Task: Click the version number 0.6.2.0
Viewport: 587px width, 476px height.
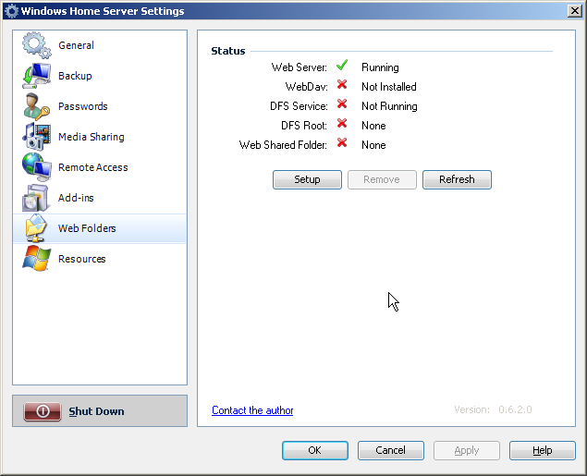Action: 515,409
